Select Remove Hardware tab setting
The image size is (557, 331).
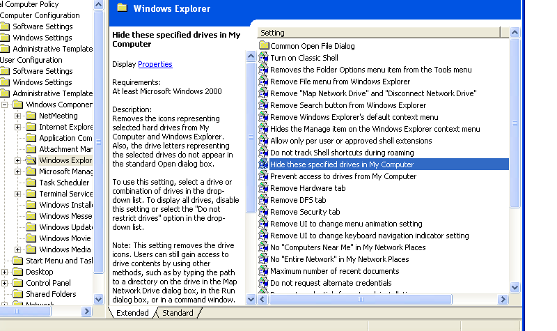pyautogui.click(x=308, y=188)
